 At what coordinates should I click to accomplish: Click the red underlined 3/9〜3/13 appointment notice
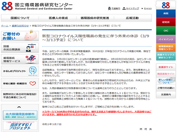(x=97, y=113)
